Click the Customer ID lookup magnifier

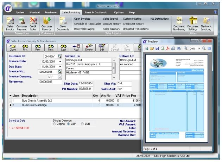pos(59,57)
